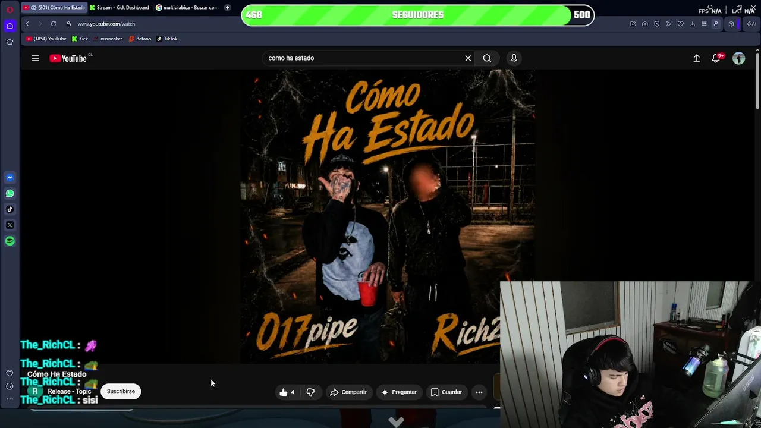This screenshot has width=761, height=428.
Task: Go to YouTube home via logo
Action: pyautogui.click(x=68, y=58)
